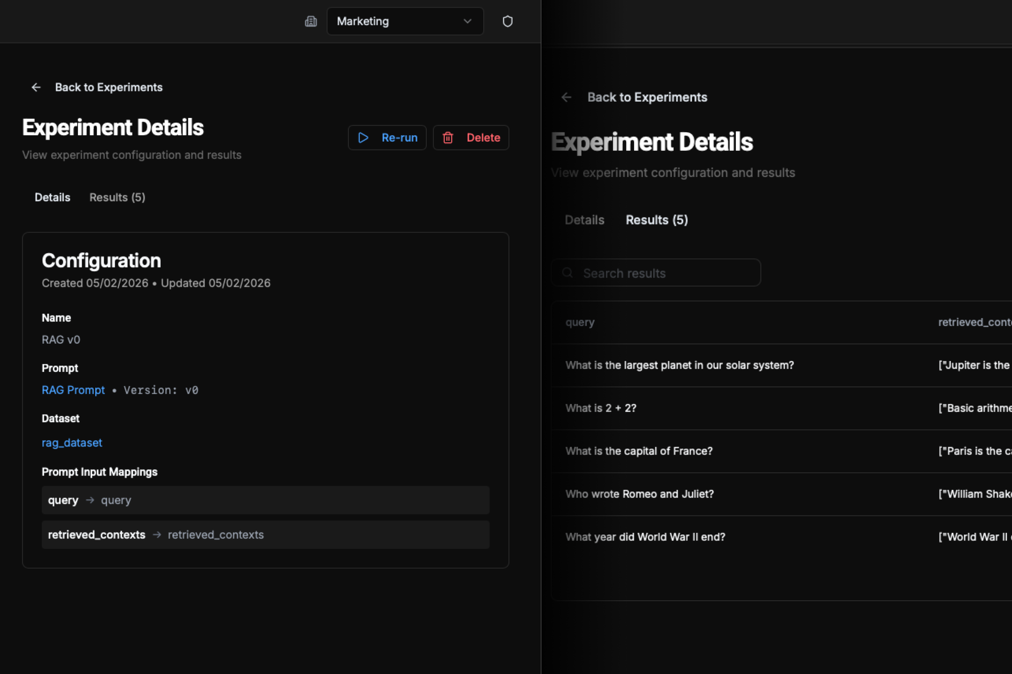
Task: Click the left panel back arrow icon
Action: click(36, 88)
